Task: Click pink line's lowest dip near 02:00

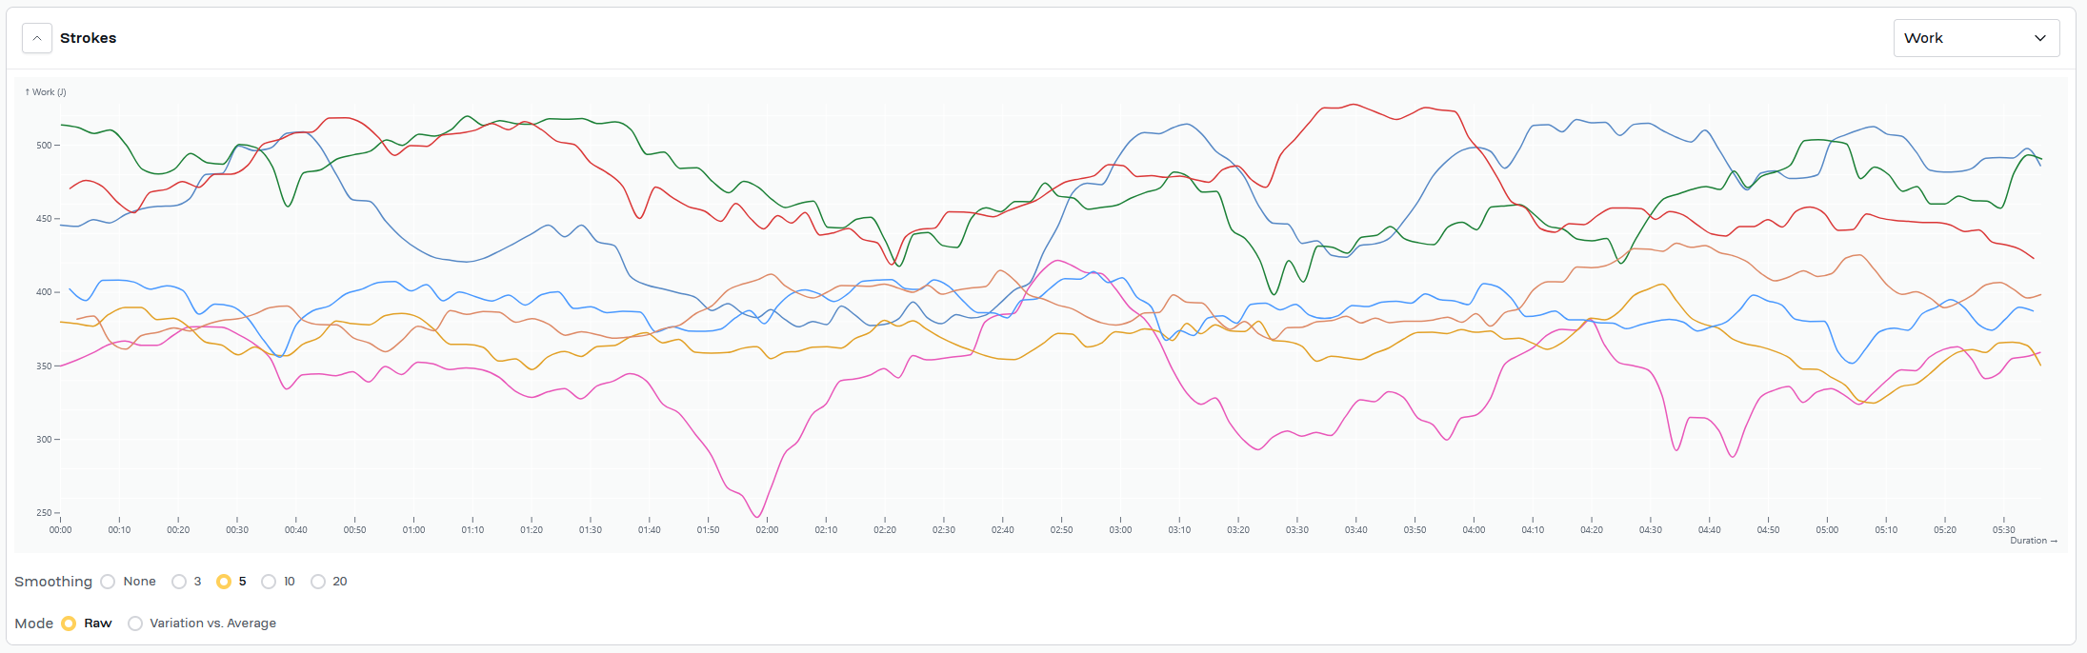Action: (758, 517)
